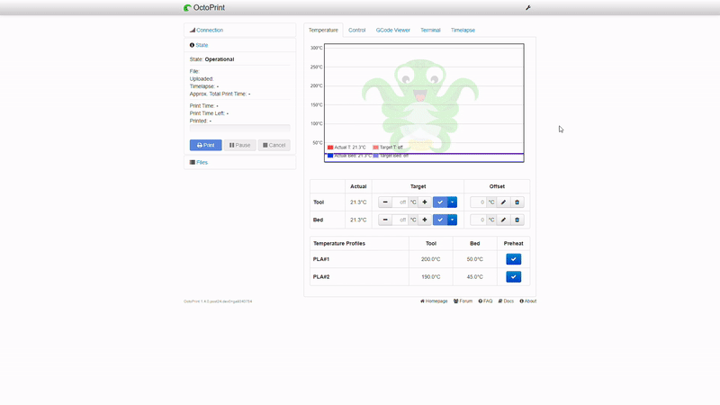Image resolution: width=720 pixels, height=405 pixels.
Task: Click the OctoPrint logo in header
Action: (x=204, y=7)
